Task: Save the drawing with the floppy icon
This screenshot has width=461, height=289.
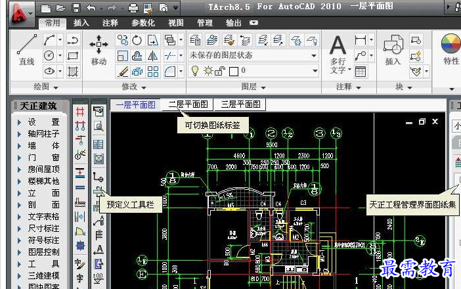Action: pos(76,8)
